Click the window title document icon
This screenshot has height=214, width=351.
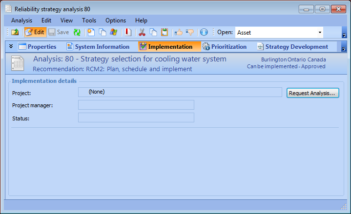[8, 9]
